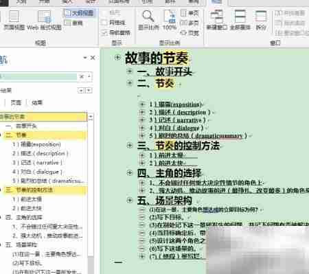Click plus symbol beside 四、主角的选择 heading
The image size is (309, 274).
(x=130, y=172)
